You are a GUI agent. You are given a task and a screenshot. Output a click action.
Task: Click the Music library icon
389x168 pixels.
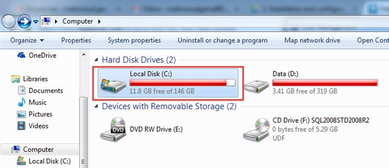pyautogui.click(x=22, y=102)
